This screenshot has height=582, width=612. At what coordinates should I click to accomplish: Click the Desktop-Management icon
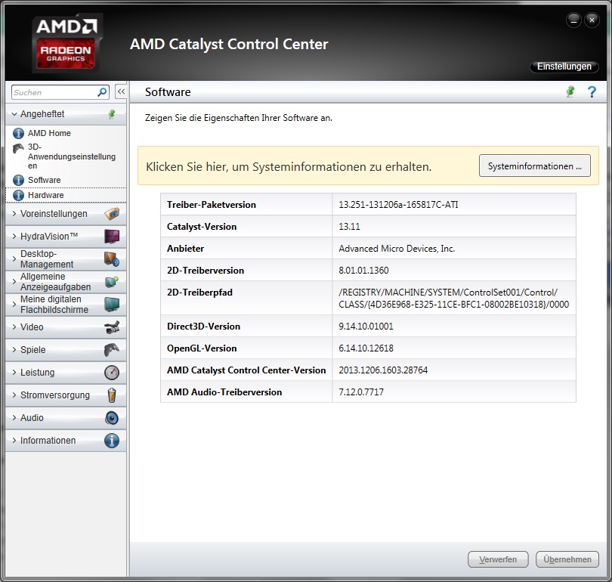[112, 259]
